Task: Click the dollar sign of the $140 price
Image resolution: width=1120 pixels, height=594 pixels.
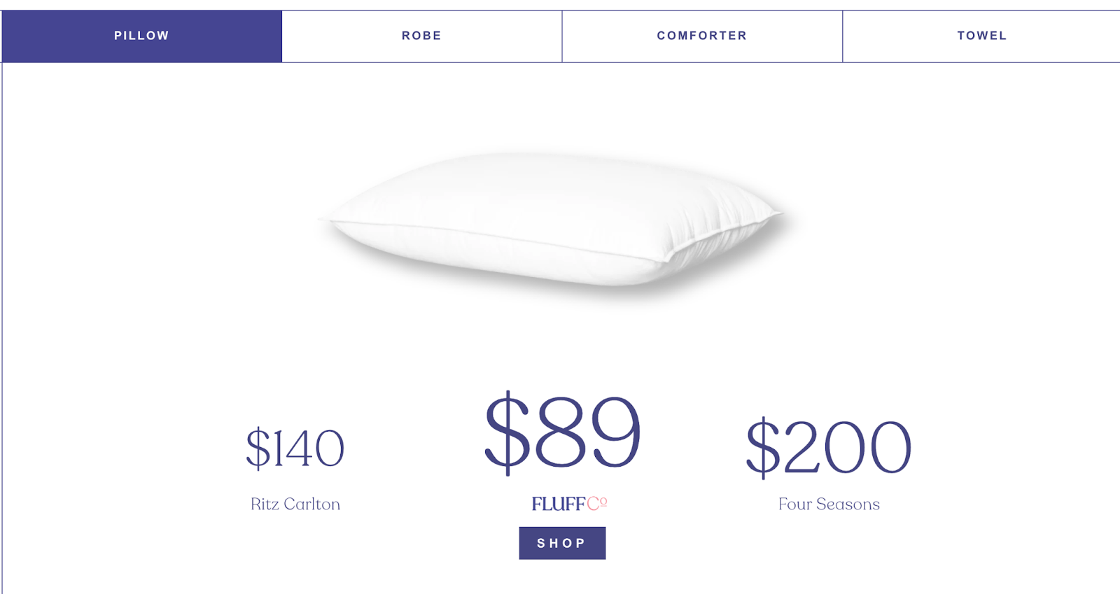Action: pos(258,448)
